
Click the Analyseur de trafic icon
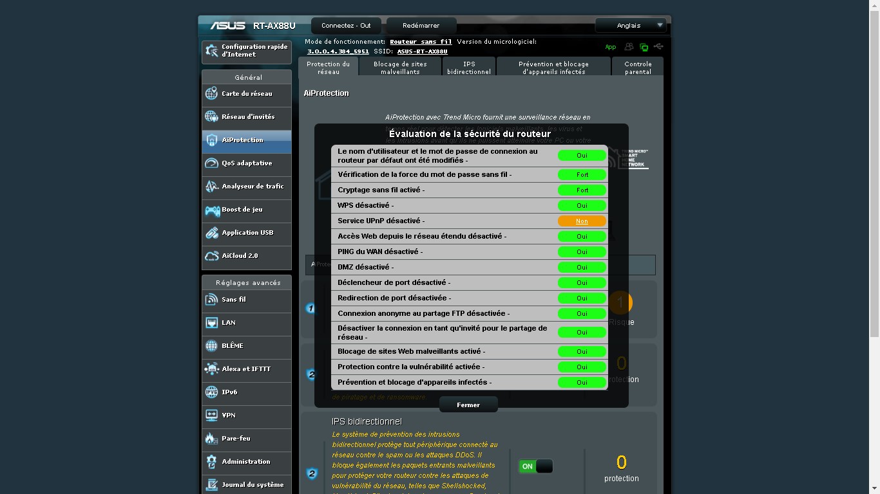211,187
